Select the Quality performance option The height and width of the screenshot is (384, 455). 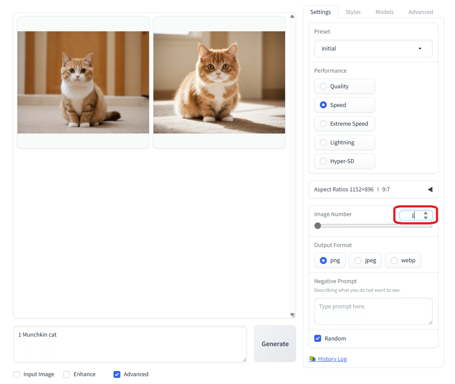click(345, 86)
